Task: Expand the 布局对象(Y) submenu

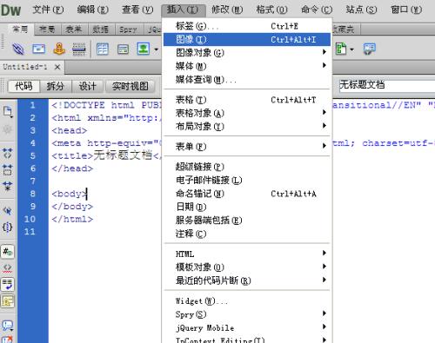Action: (x=247, y=126)
